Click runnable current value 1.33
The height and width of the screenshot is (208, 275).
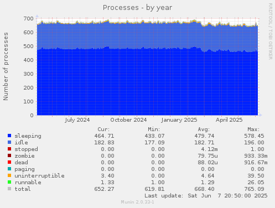click(107, 183)
